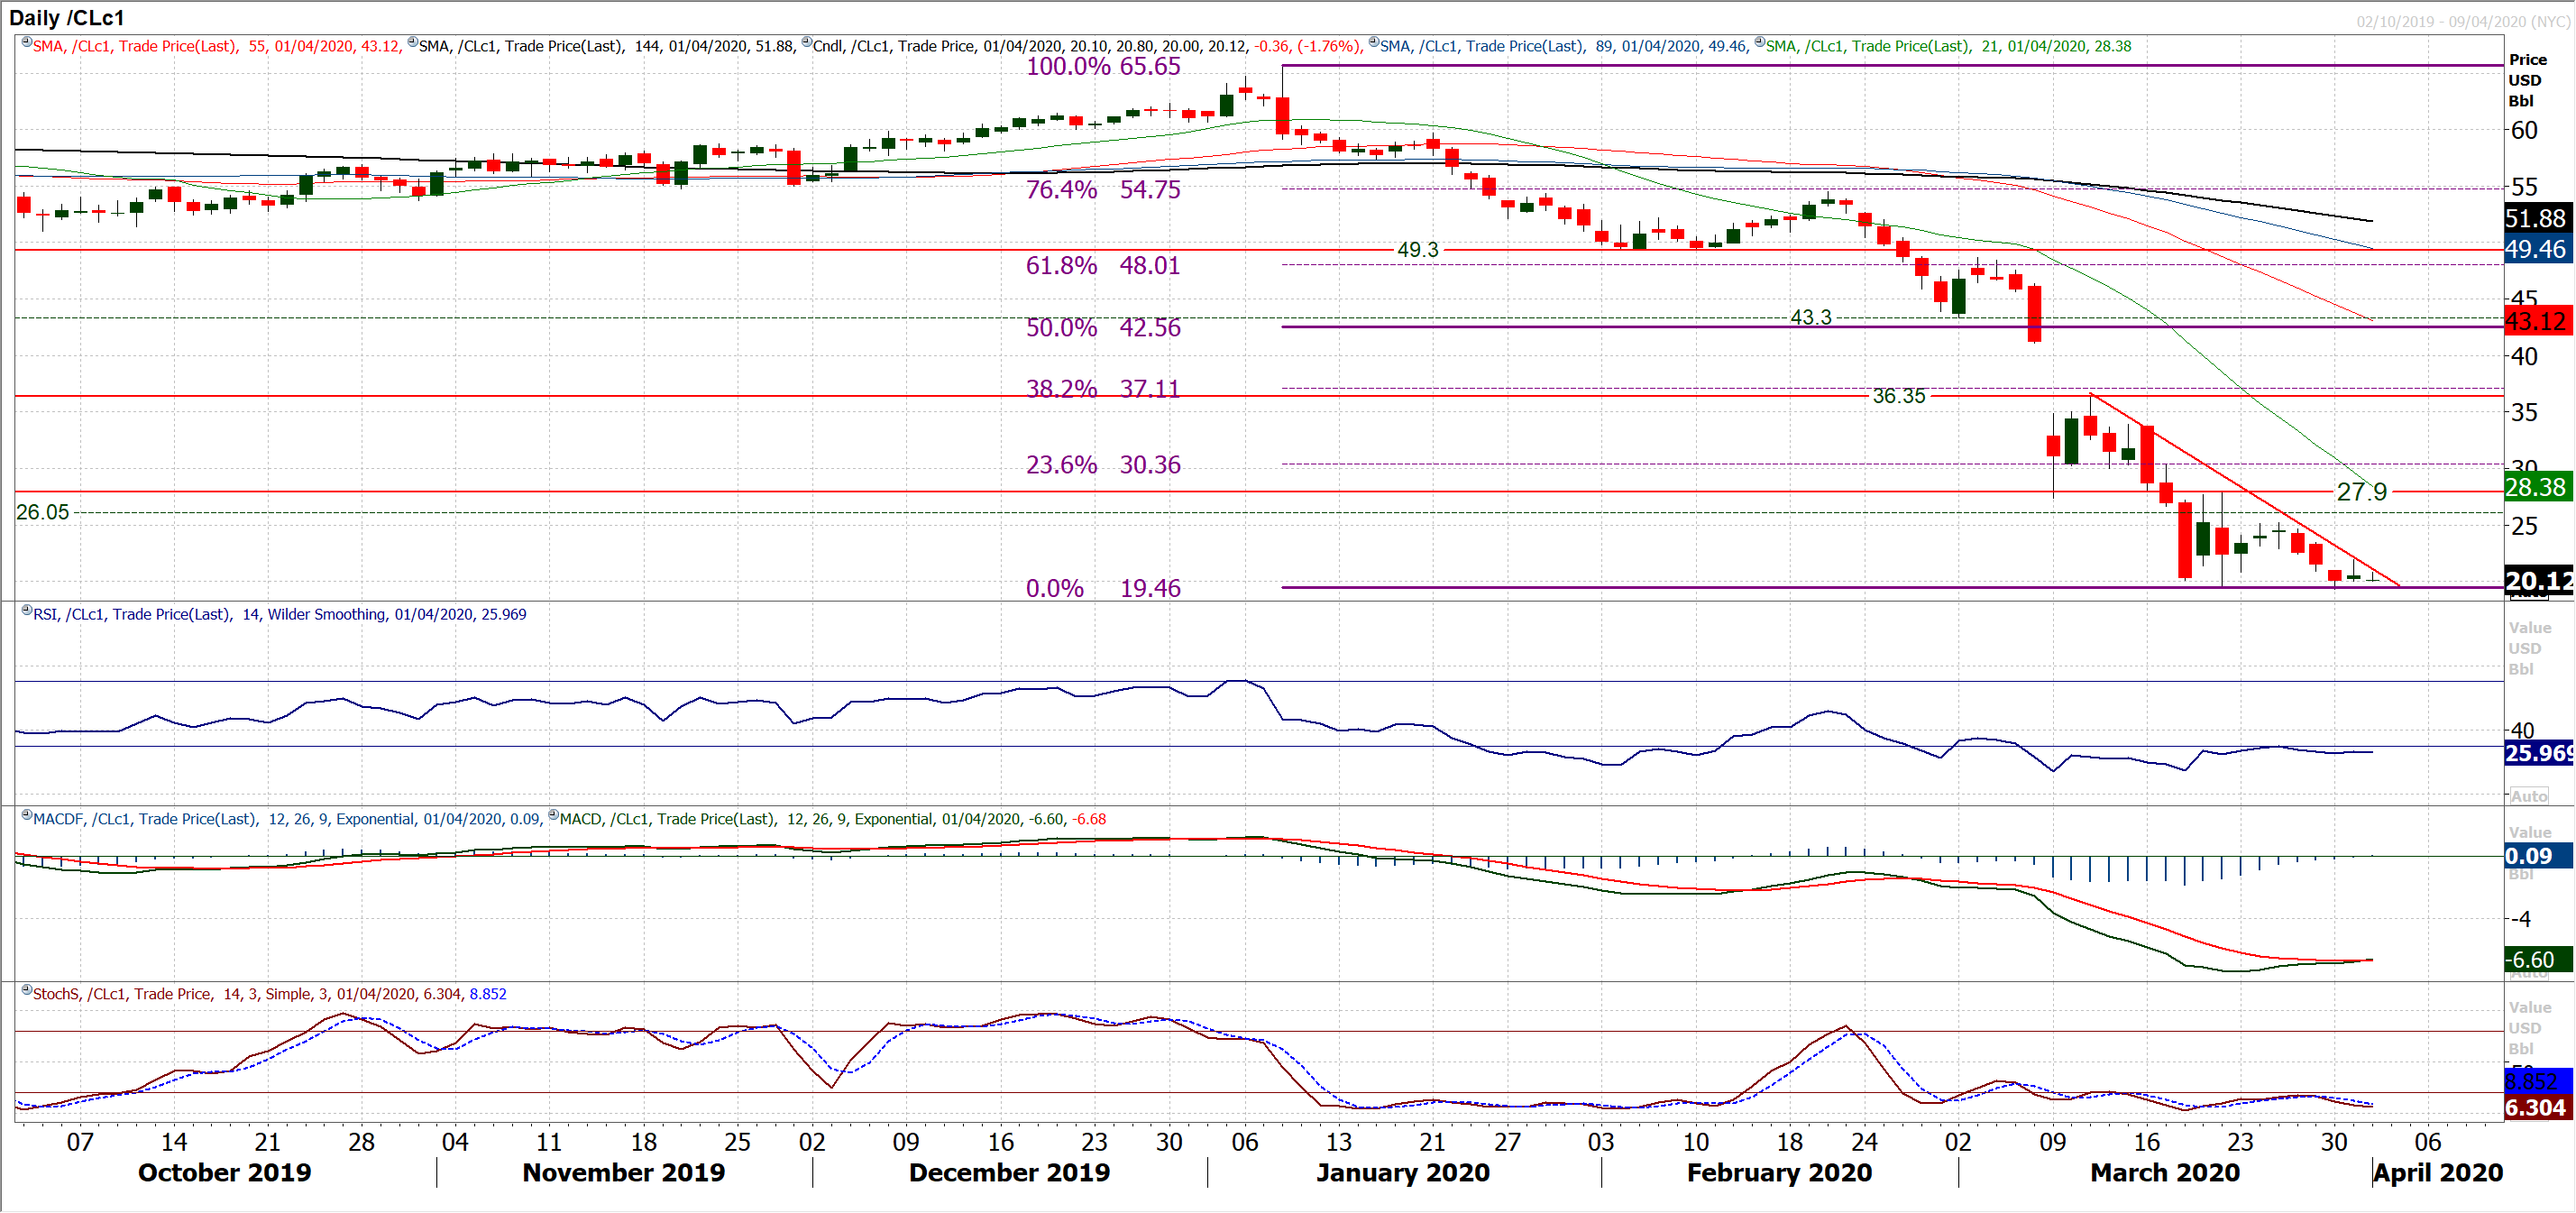Click the Auto scale button in RSI pane
Screen dimensions: 2576x1213
2528,796
